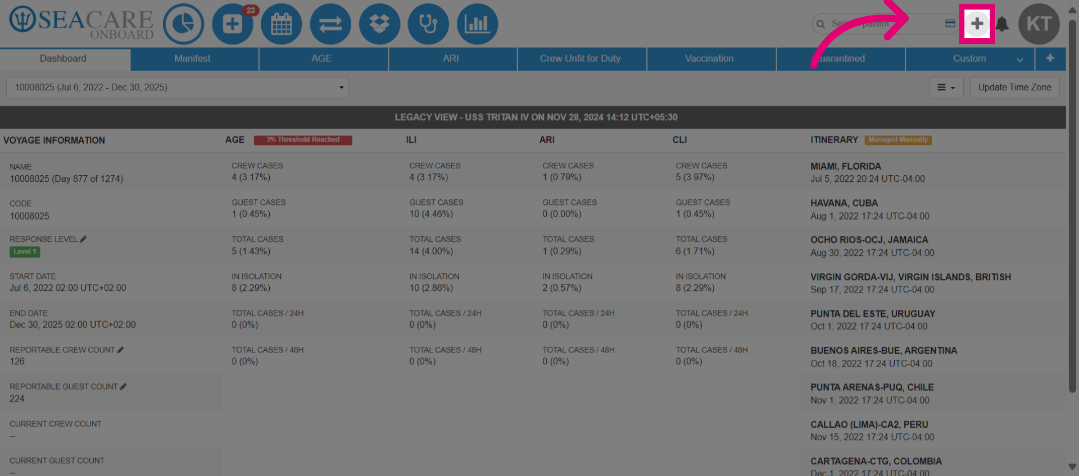
Task: Click scrollbar down arrow
Action: (x=1072, y=467)
